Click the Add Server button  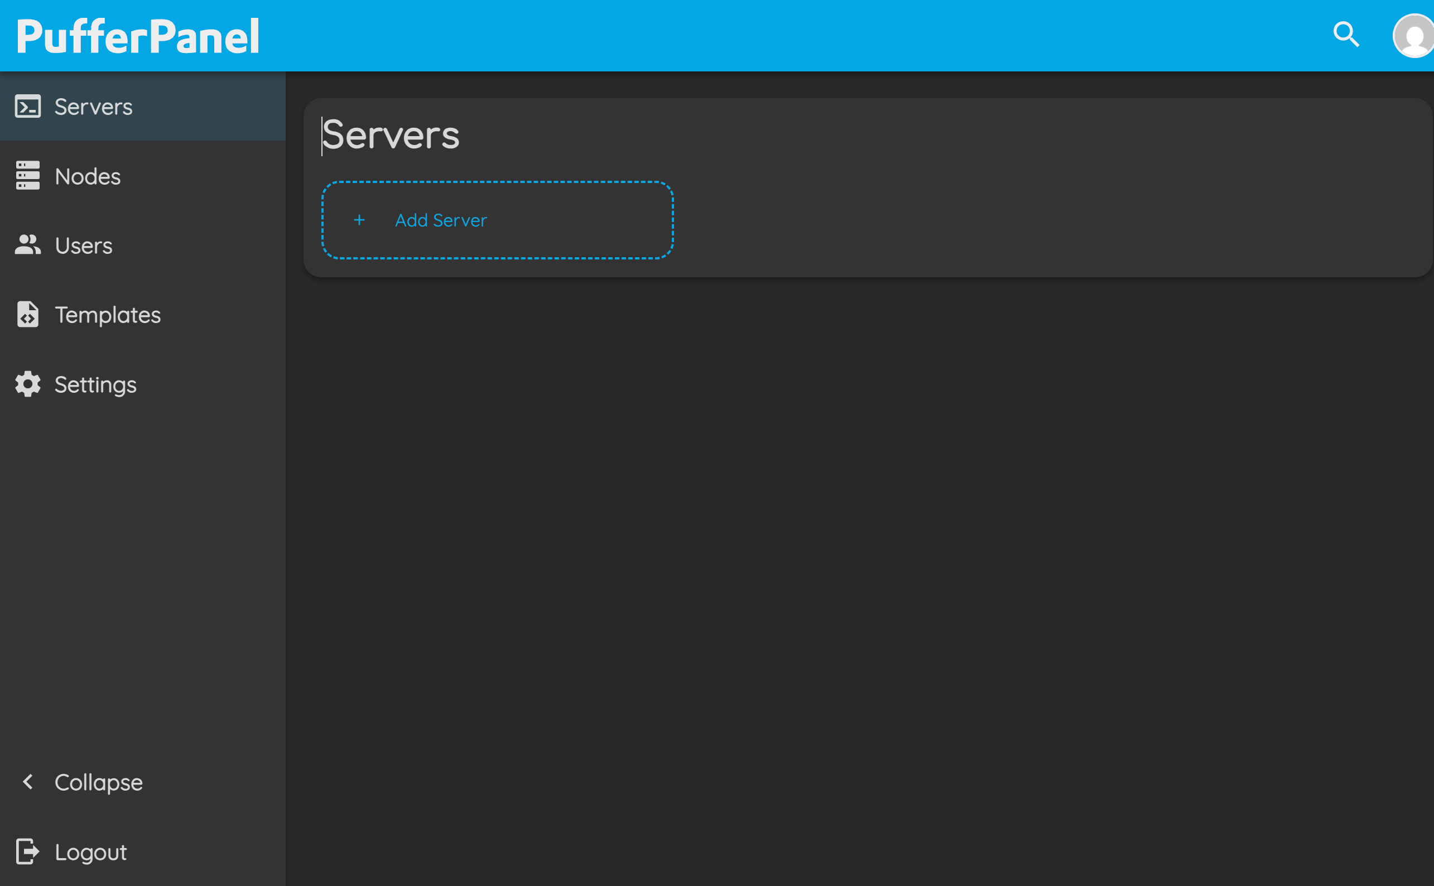point(498,220)
